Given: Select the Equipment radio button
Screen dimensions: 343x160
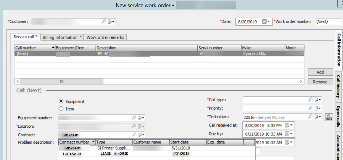Looking at the screenshot, I should pyautogui.click(x=61, y=101).
